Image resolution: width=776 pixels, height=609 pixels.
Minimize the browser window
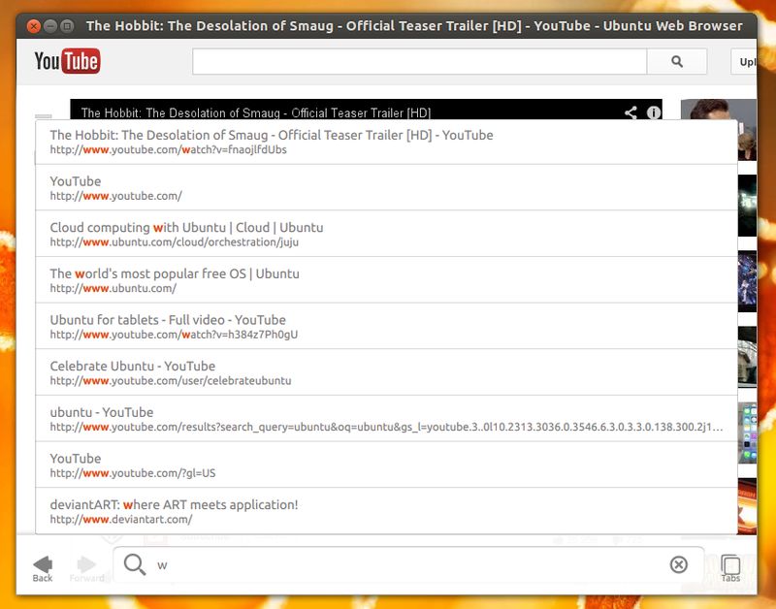click(x=50, y=26)
